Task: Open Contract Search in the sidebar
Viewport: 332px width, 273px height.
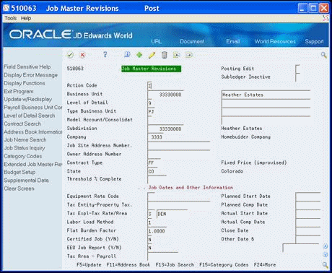Action: pos(22,123)
